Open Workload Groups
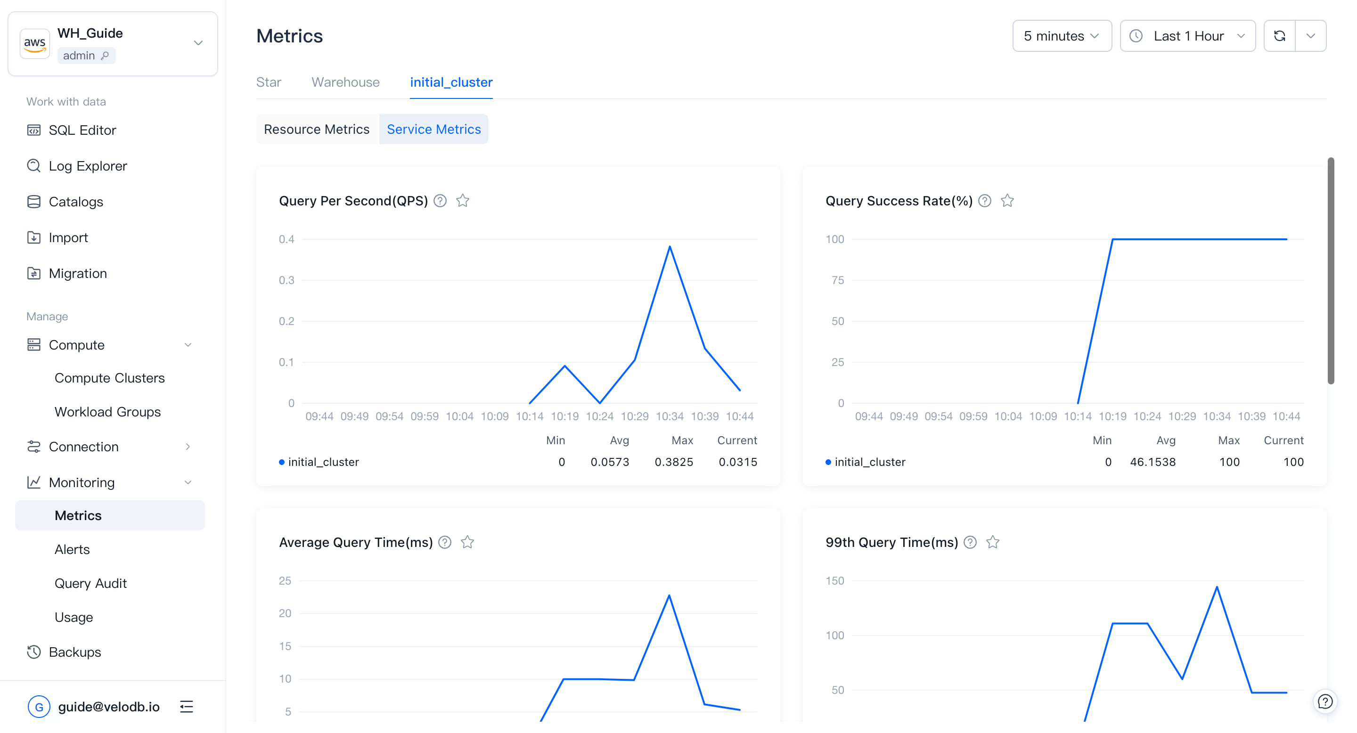This screenshot has width=1357, height=733. 107,412
